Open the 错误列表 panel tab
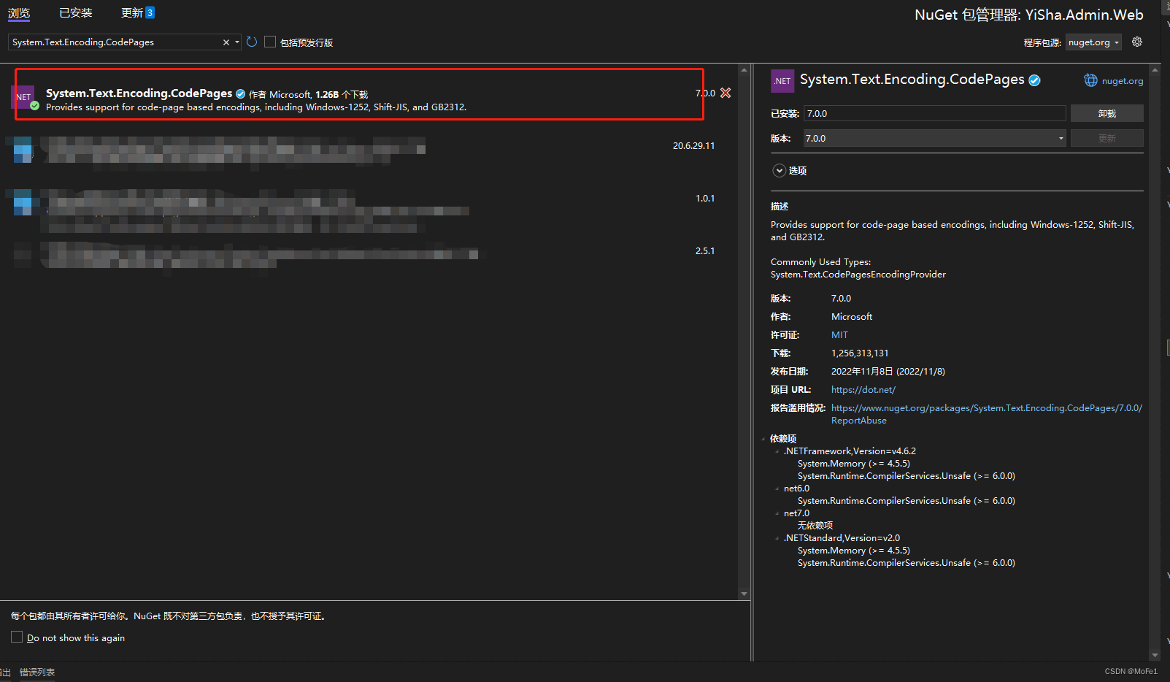 tap(36, 671)
